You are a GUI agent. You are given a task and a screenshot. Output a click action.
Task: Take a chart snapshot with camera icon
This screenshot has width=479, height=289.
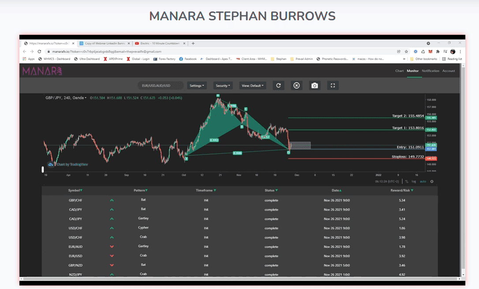[x=314, y=85]
